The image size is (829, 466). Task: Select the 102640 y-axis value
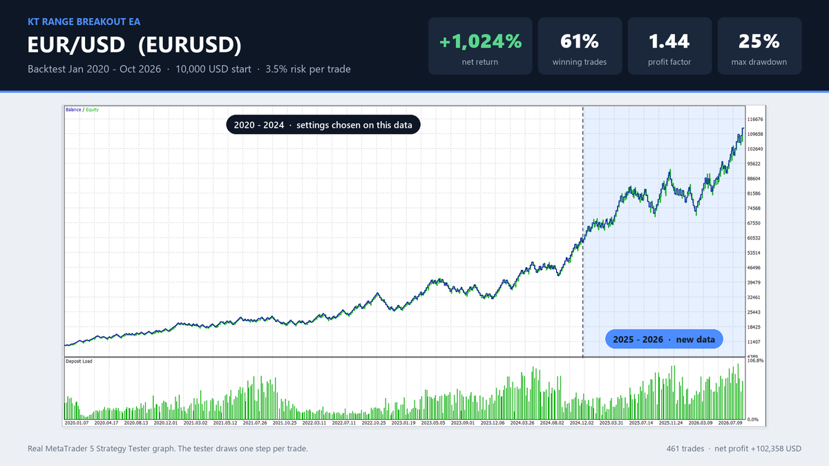[755, 149]
